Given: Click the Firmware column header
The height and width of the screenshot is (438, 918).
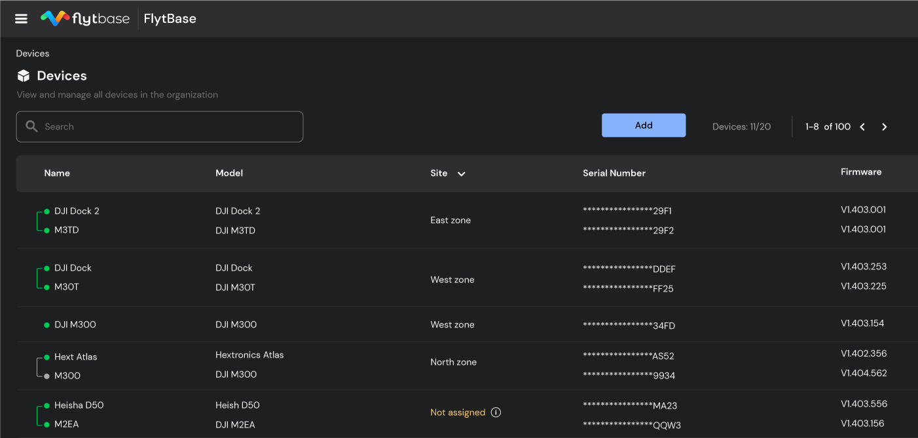Looking at the screenshot, I should 861,172.
